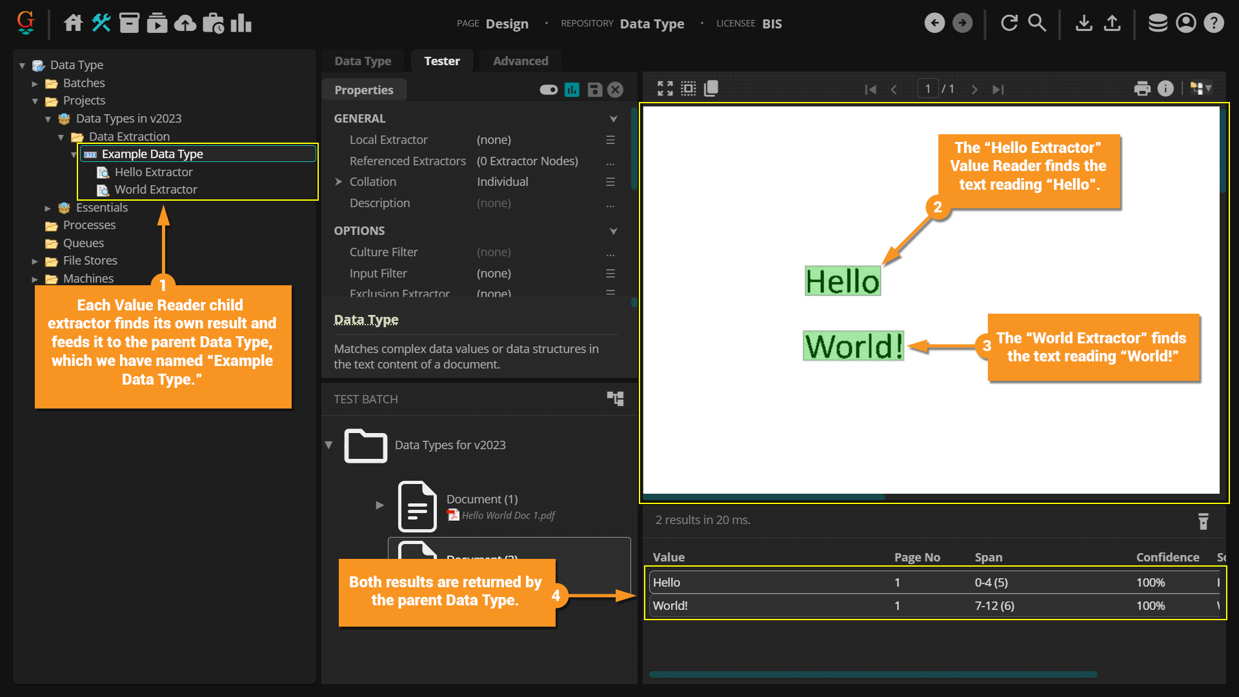Switch to the Advanced tab

[520, 61]
